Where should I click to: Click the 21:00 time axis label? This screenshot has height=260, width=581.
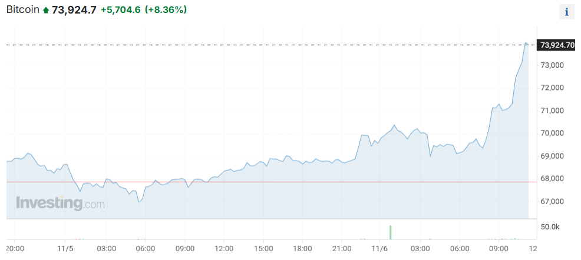pos(342,249)
